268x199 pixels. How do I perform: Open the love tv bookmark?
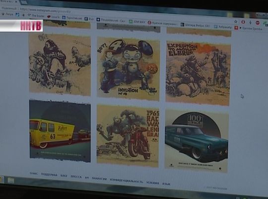[53, 17]
